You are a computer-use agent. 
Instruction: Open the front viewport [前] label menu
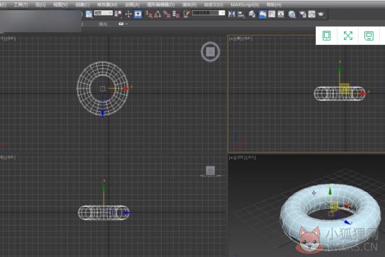point(237,39)
